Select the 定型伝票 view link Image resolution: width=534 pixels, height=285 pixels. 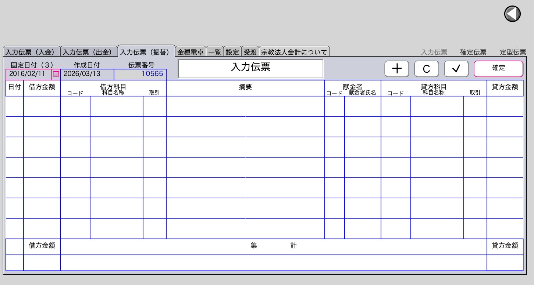(513, 52)
